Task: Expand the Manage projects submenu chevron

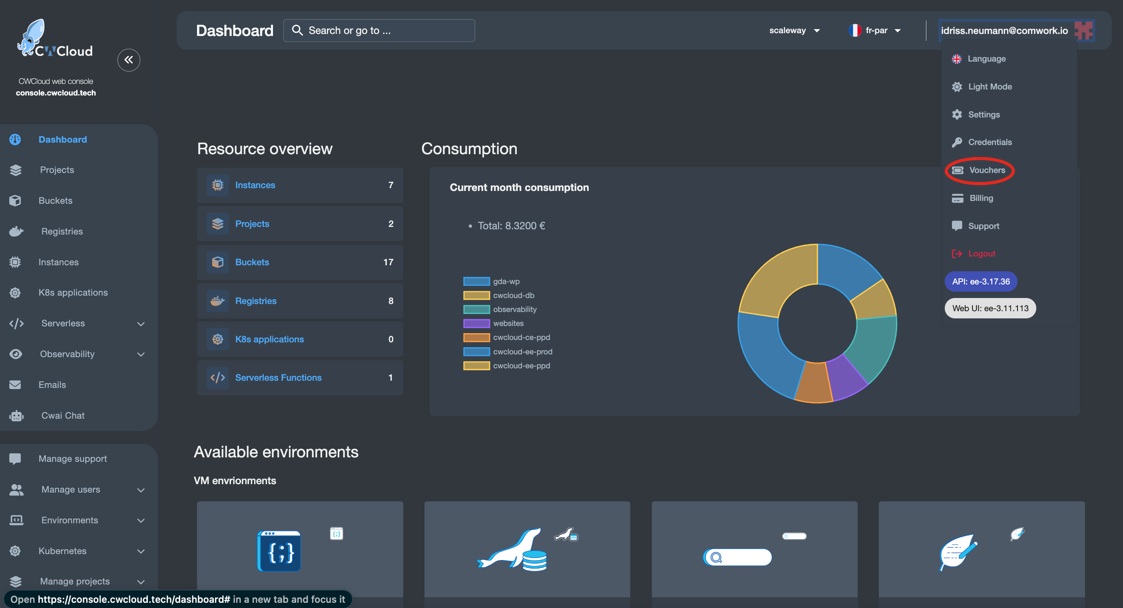Action: (141, 582)
